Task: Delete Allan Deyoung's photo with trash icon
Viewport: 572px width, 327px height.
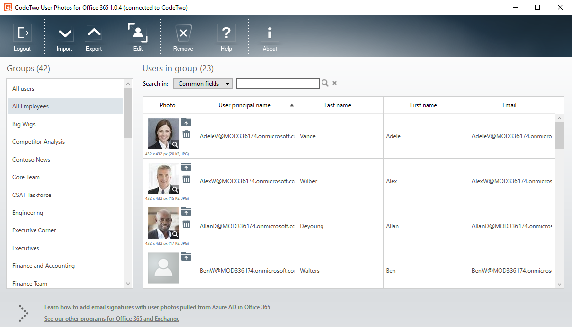Action: tap(186, 224)
